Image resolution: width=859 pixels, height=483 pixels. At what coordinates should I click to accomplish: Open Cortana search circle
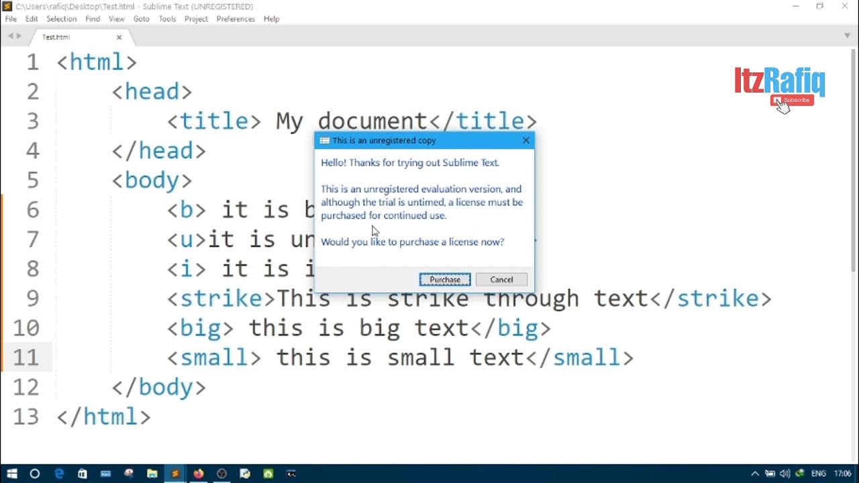35,474
